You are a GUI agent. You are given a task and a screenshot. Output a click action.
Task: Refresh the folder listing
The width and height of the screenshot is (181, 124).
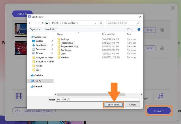pyautogui.click(x=101, y=23)
